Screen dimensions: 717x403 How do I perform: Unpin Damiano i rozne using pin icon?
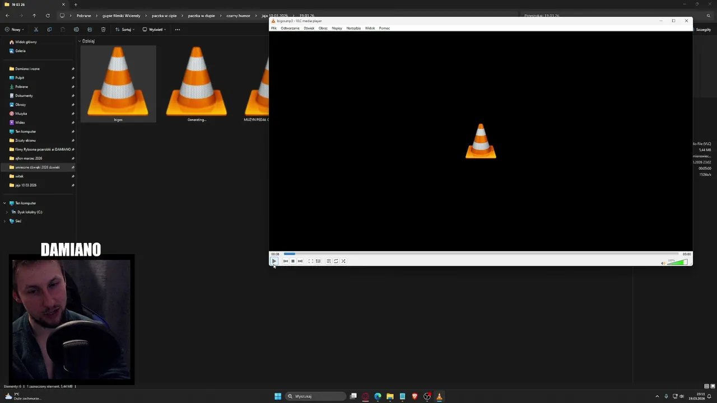pyautogui.click(x=73, y=69)
